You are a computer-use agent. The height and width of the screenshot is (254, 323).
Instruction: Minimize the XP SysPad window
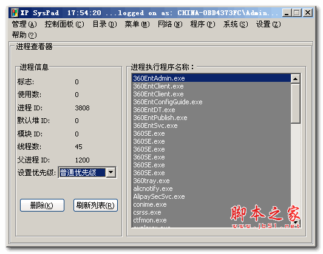pyautogui.click(x=287, y=13)
